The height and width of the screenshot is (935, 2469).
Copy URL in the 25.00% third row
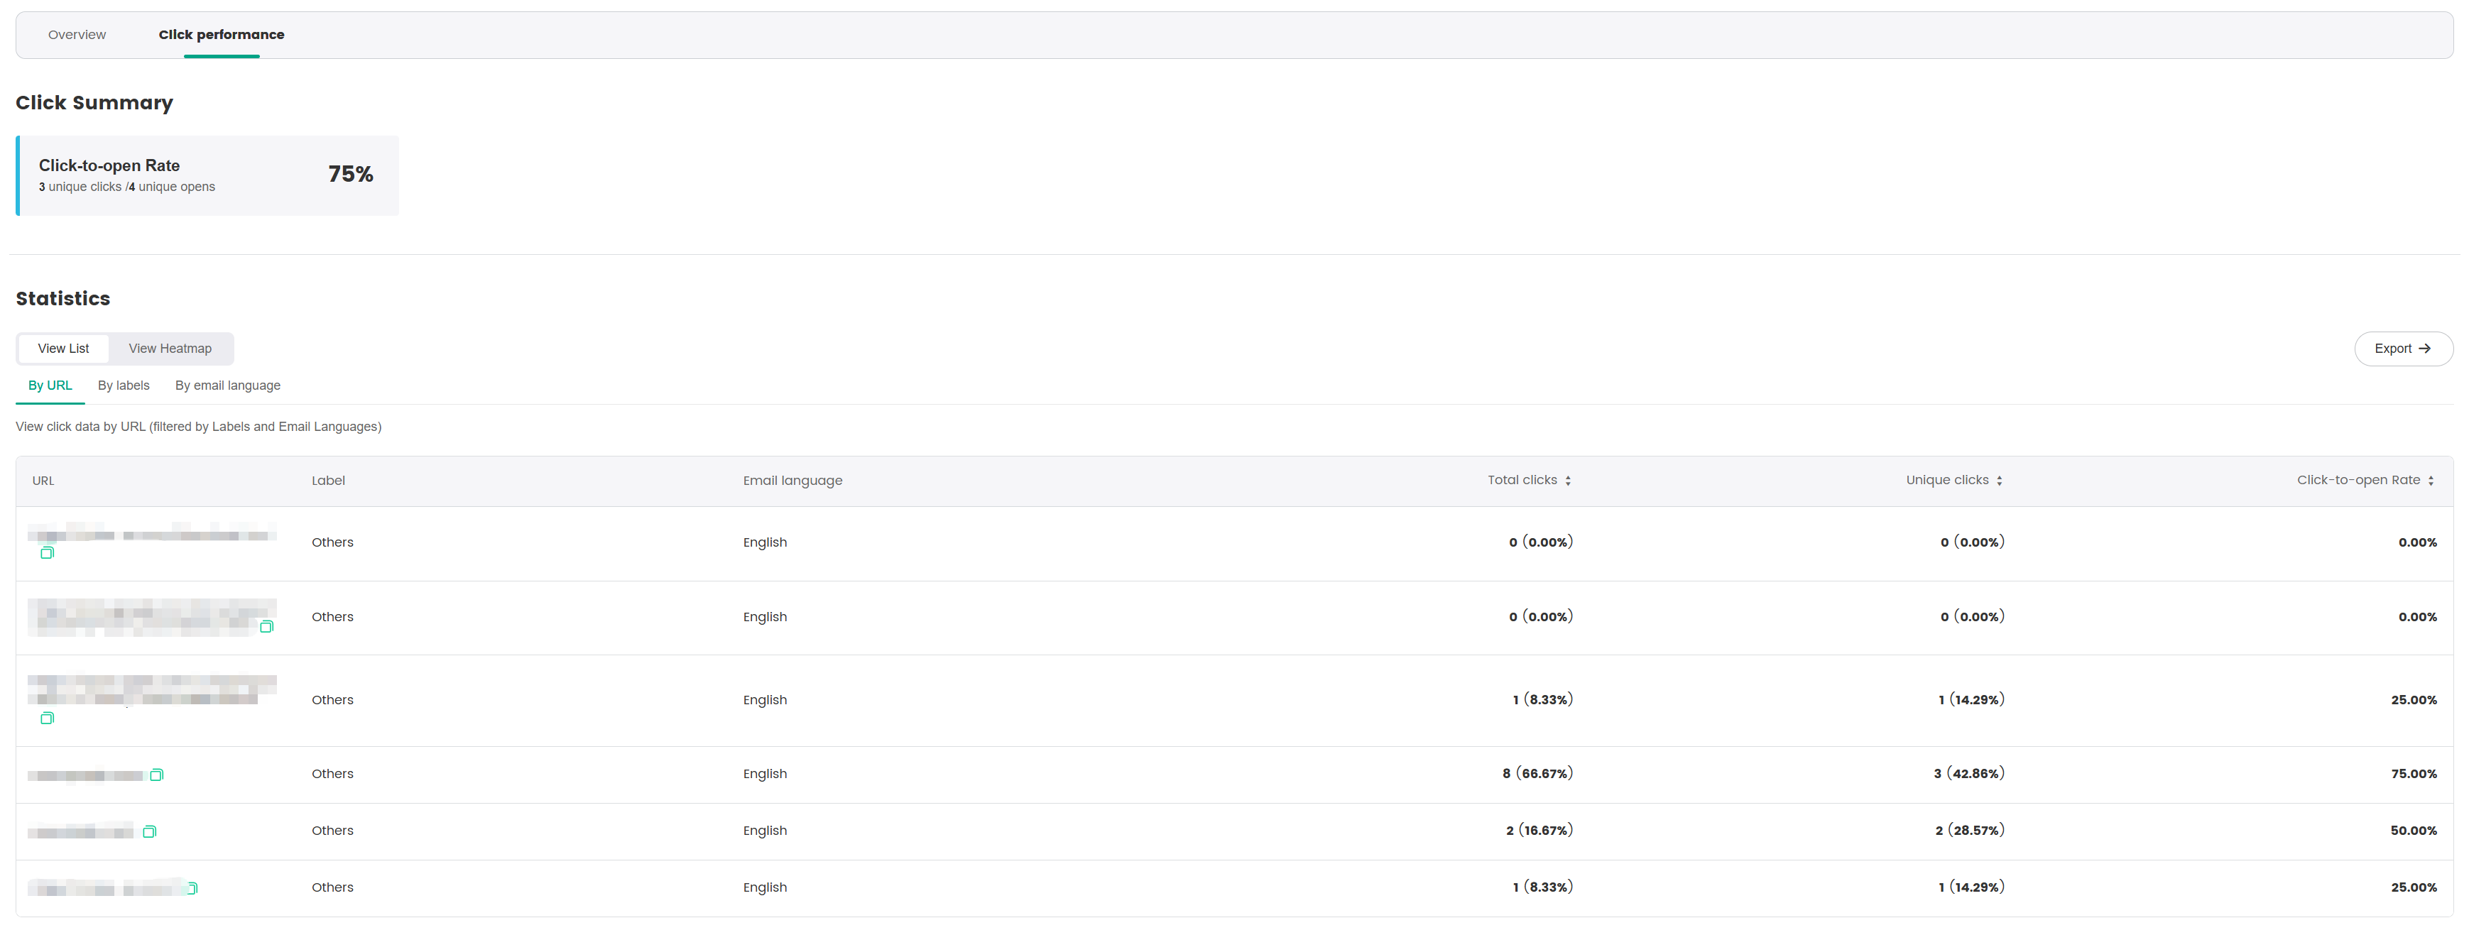47,718
